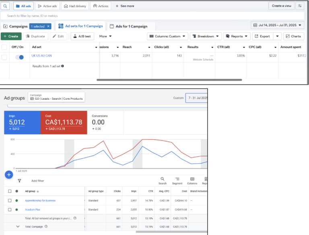Open the view settings sliders icon

300,6
